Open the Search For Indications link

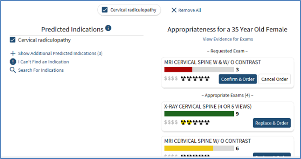[41, 70]
